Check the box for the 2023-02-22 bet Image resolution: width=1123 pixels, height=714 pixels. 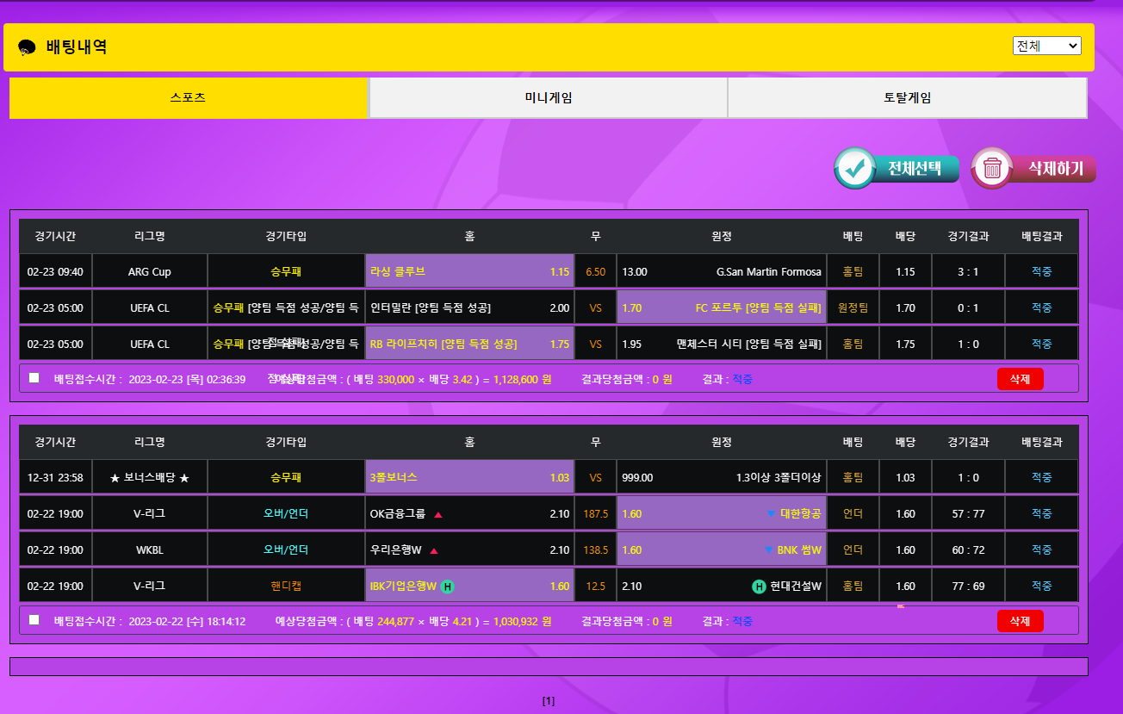(34, 619)
